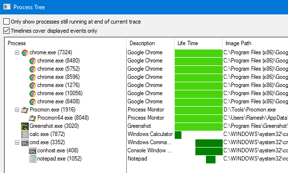Click the Life Time column header
Screen dimensions: 288x173
point(198,43)
